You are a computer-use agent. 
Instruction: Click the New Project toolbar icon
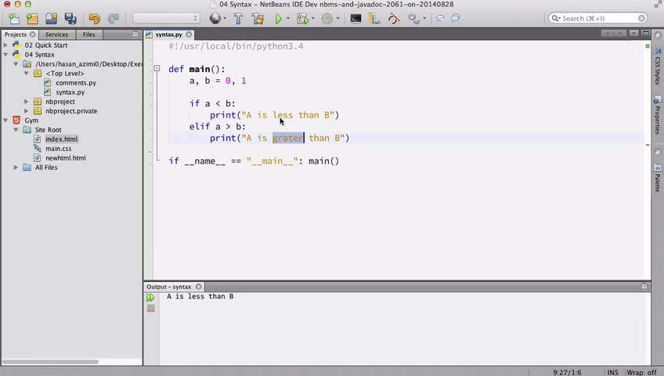pos(32,19)
